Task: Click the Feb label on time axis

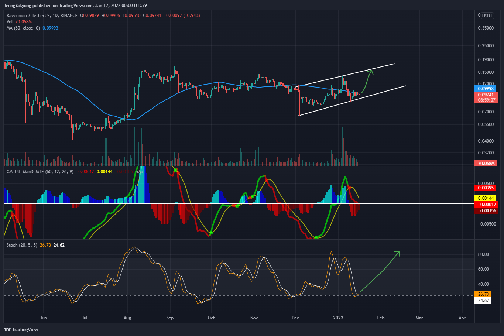Action: (381, 318)
